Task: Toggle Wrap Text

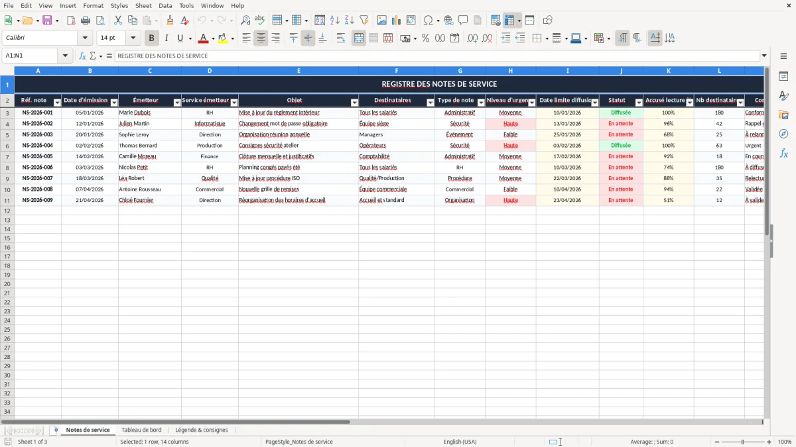Action: tap(341, 38)
